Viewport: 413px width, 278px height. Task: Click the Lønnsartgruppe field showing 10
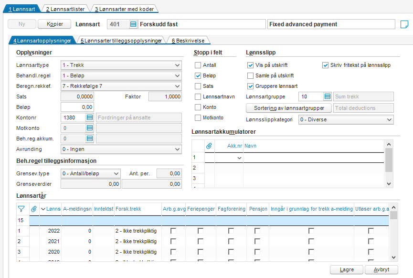click(x=311, y=96)
